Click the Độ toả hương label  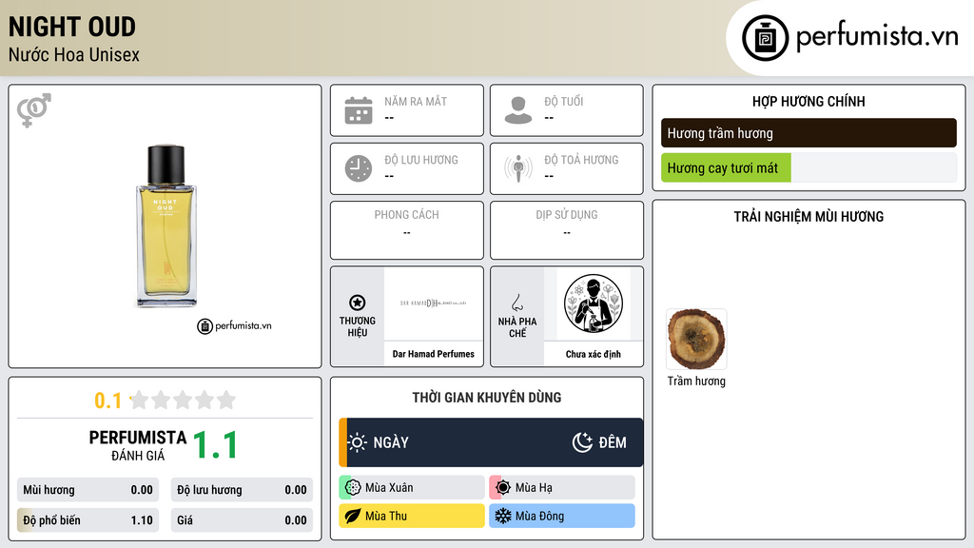tap(581, 160)
